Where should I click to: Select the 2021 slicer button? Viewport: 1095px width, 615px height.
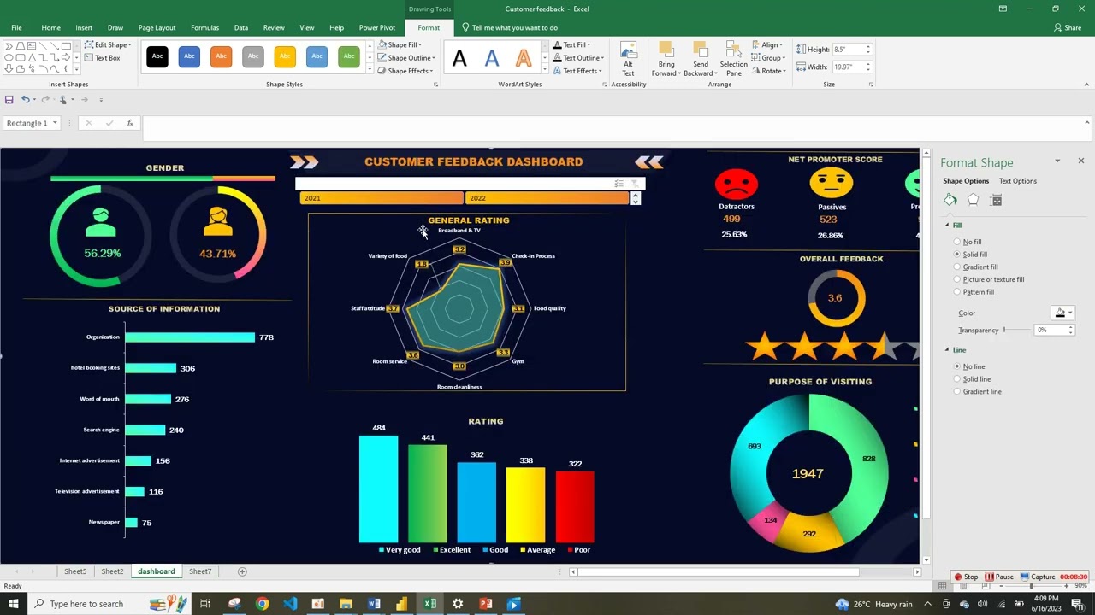tap(382, 198)
